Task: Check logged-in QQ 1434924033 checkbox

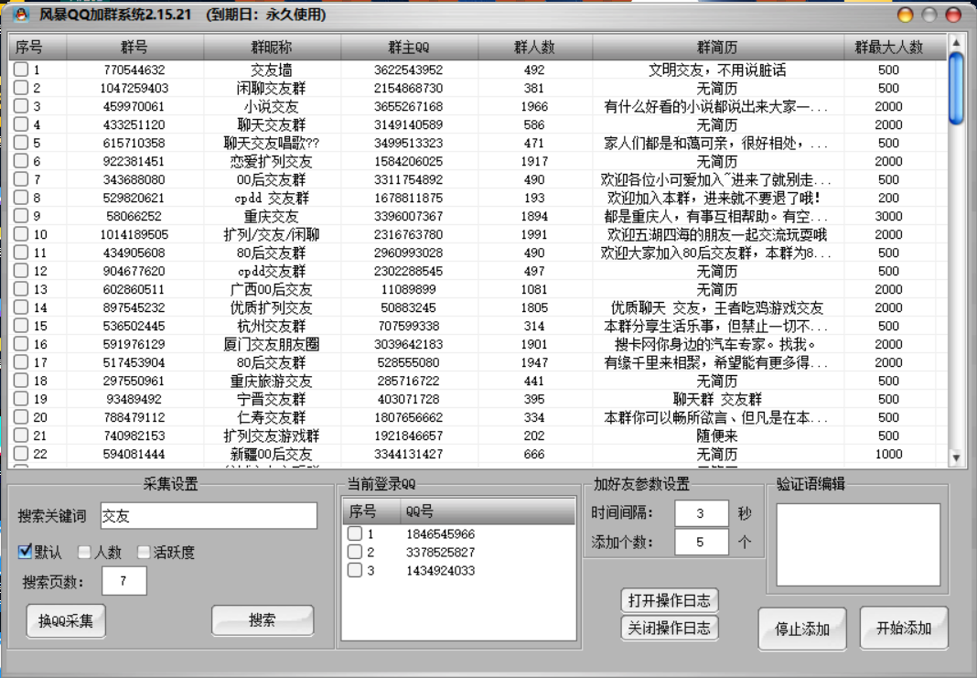Action: 355,570
